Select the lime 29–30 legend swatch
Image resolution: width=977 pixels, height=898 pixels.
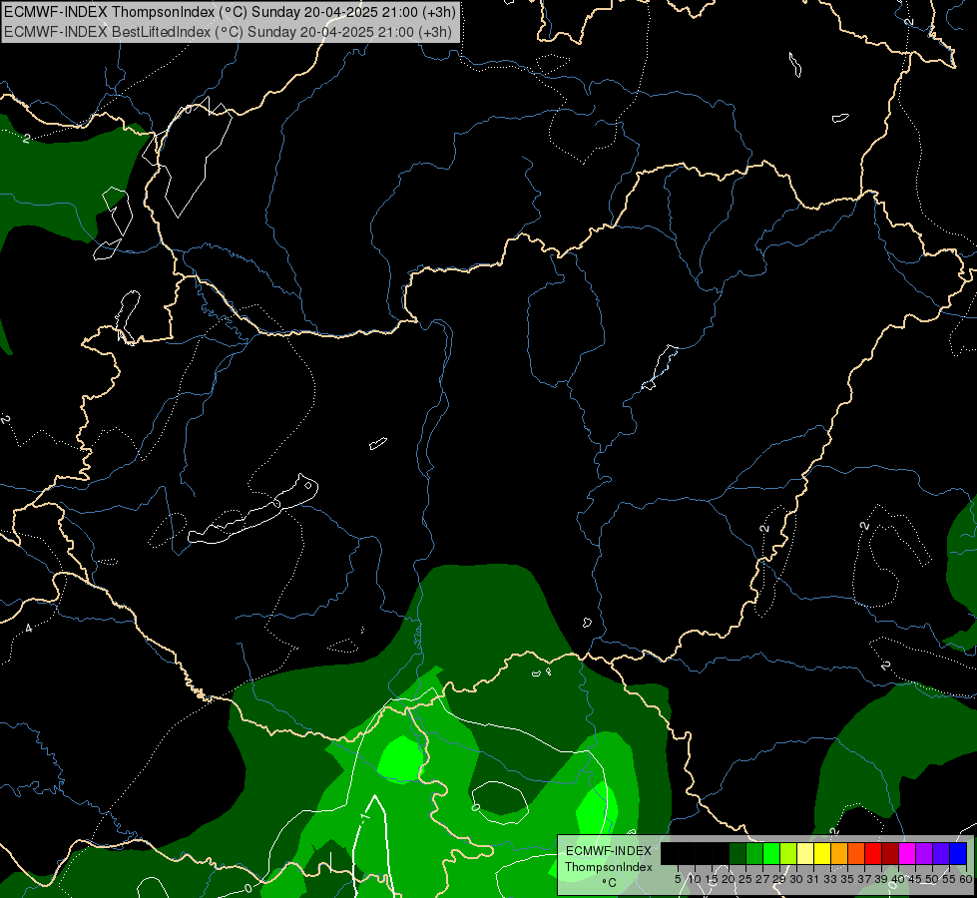[x=788, y=853]
